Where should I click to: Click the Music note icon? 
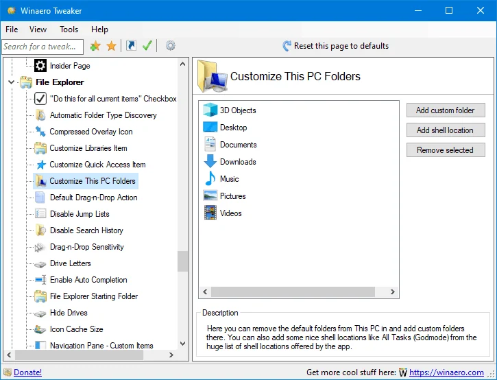(210, 178)
